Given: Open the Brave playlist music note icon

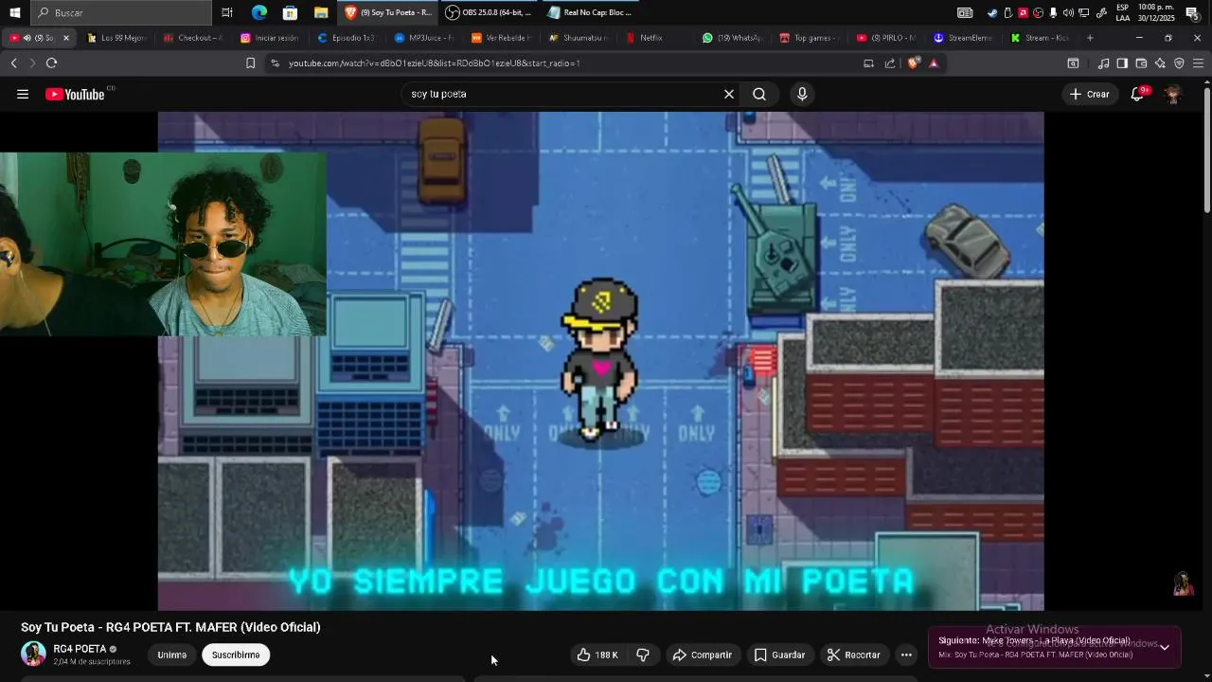Looking at the screenshot, I should click(x=1103, y=63).
